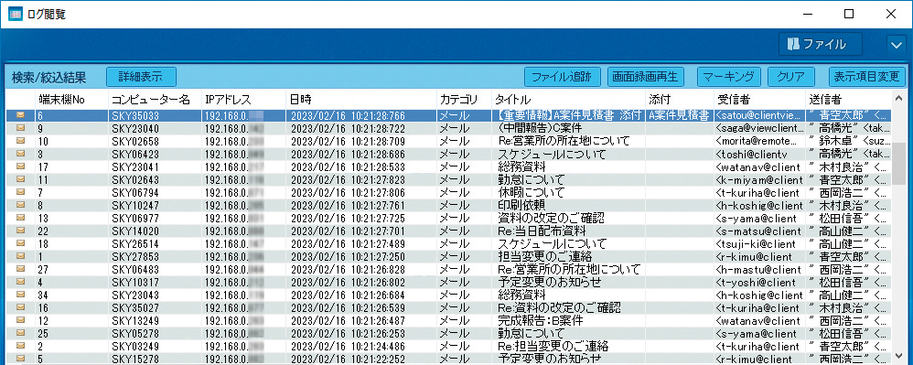Select title 【重要情報】A案件見積書 添付

tap(568, 115)
